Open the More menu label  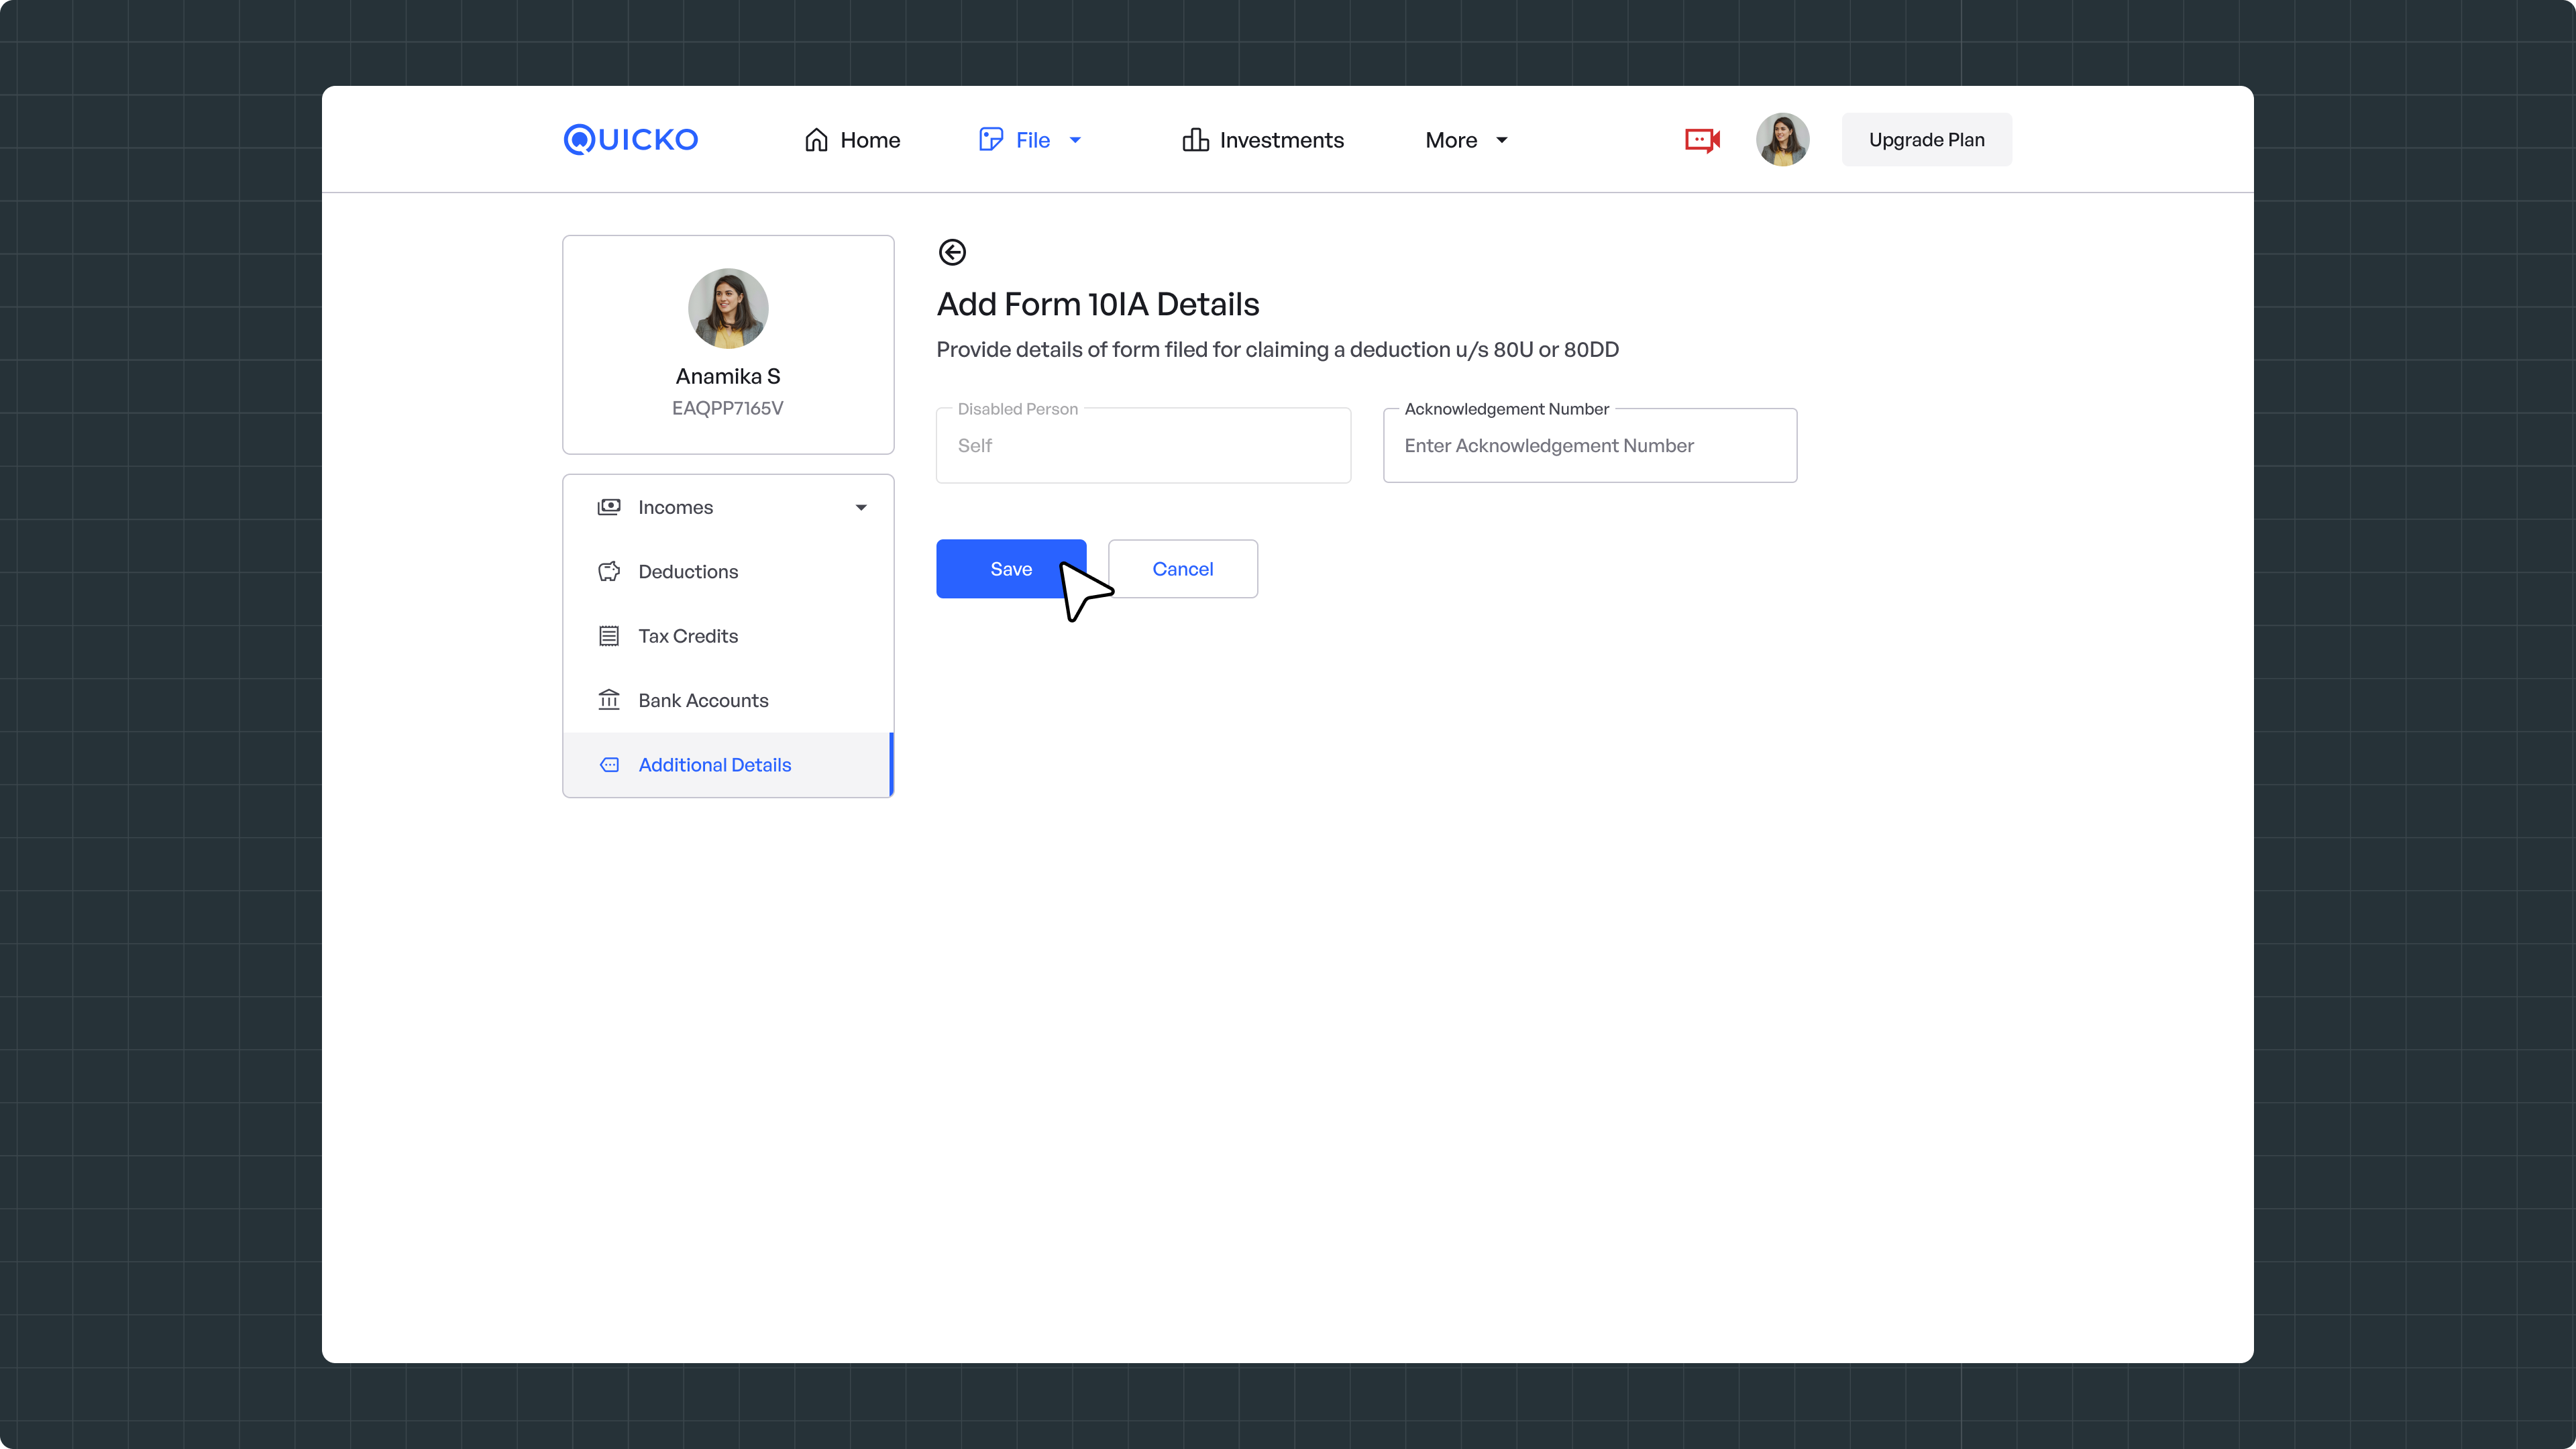(1451, 140)
